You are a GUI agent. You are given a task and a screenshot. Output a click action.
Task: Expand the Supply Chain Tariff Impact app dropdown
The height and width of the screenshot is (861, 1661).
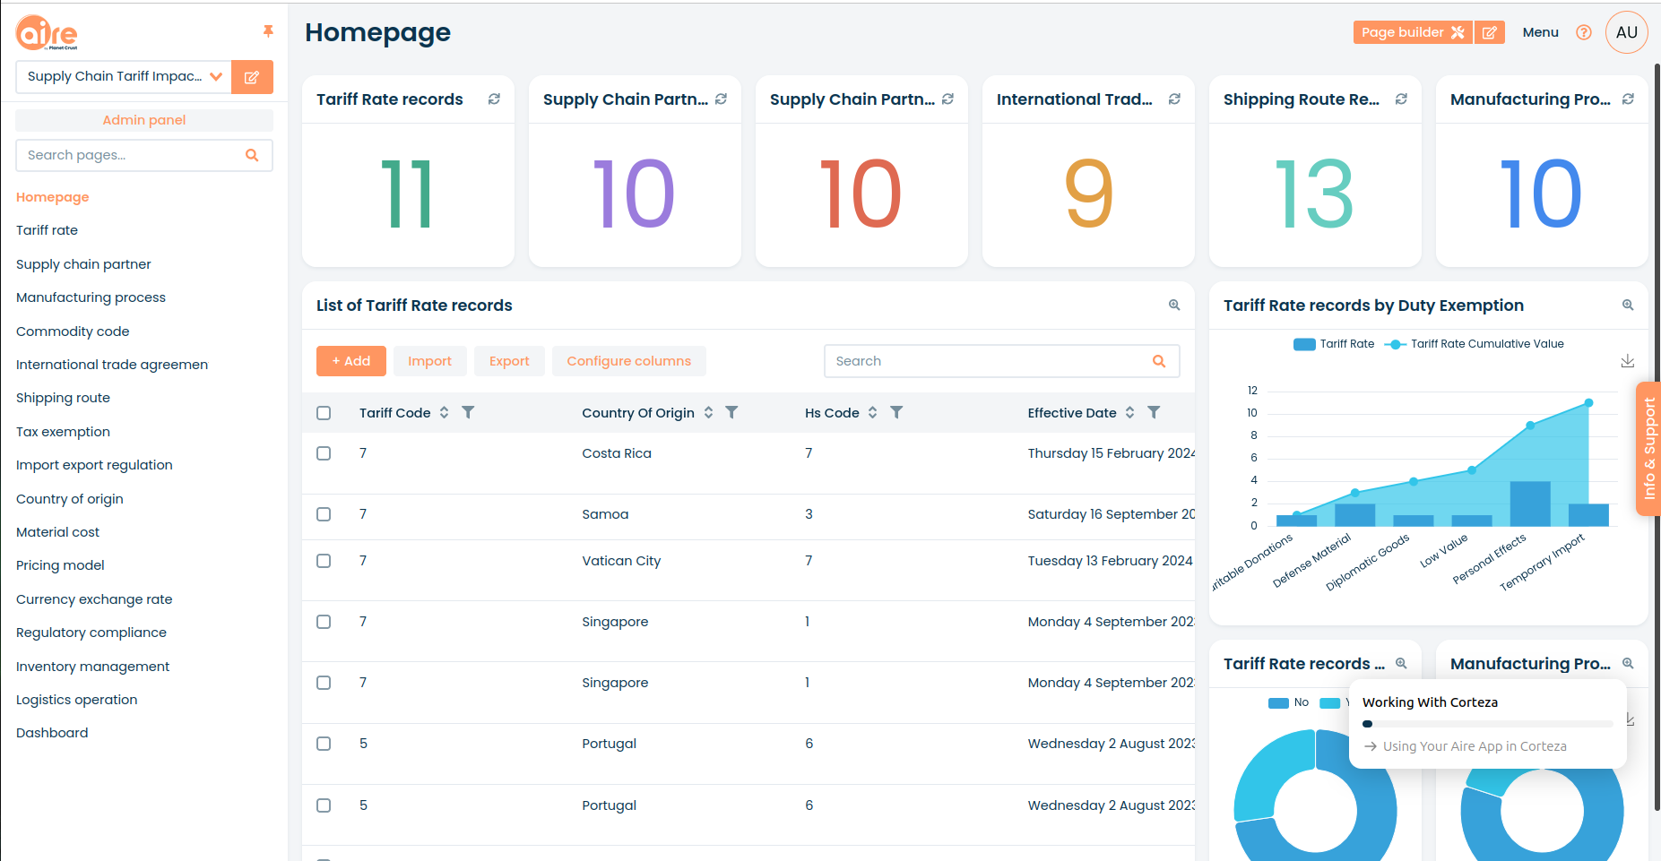[x=215, y=77]
